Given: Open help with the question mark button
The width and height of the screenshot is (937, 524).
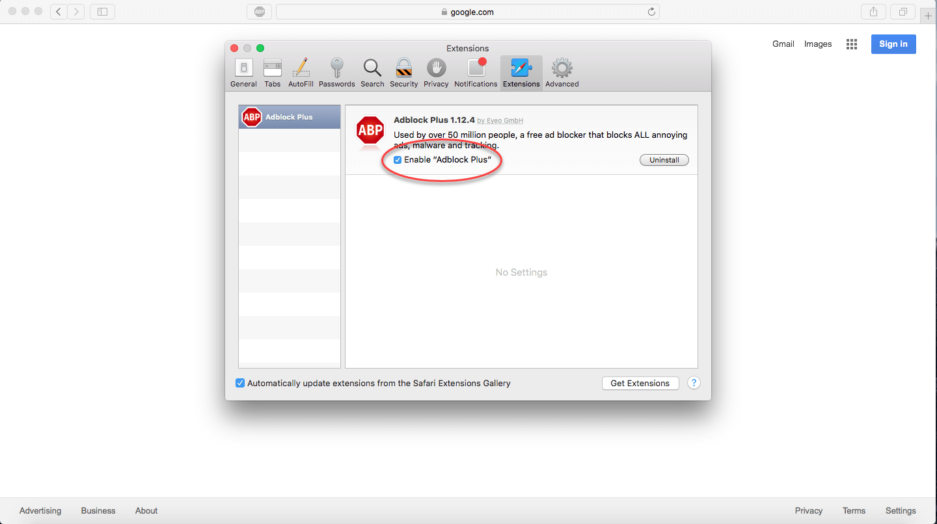Looking at the screenshot, I should pyautogui.click(x=694, y=383).
